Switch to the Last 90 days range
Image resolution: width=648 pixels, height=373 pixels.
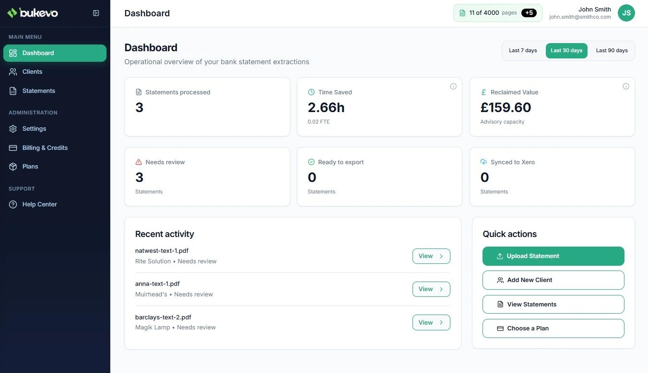612,51
